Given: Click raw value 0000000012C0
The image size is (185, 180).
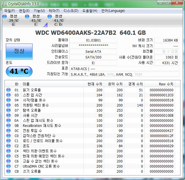Looking at the screenshot, I should (x=162, y=95).
